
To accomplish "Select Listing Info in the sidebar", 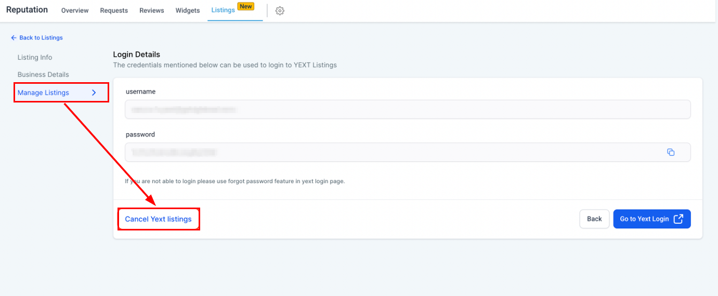I will [x=35, y=57].
